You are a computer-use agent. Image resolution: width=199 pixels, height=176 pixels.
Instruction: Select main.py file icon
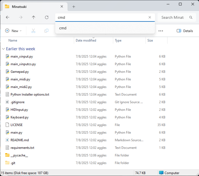[x=7, y=133]
